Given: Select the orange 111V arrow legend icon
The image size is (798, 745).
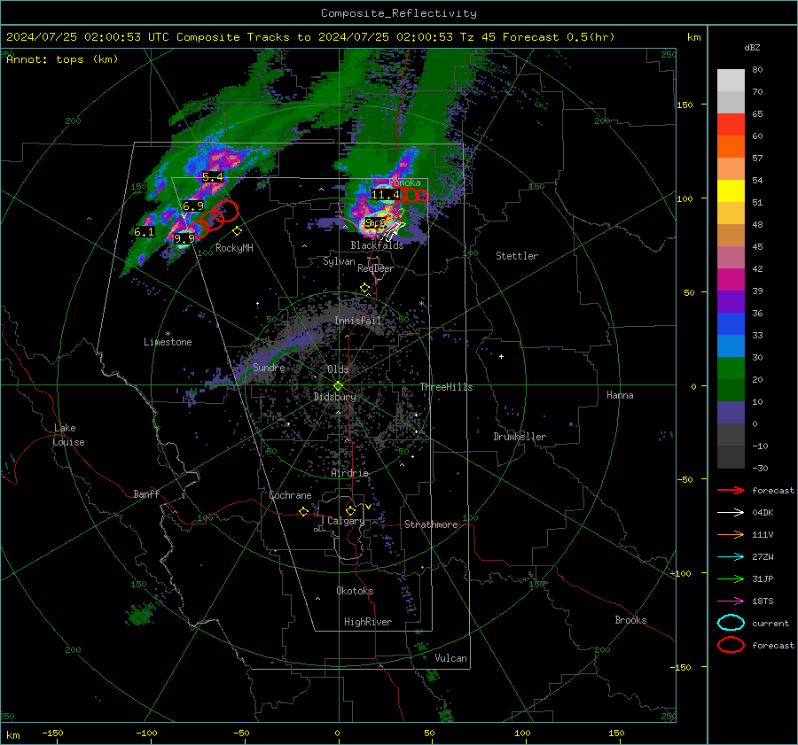Looking at the screenshot, I should coord(731,534).
